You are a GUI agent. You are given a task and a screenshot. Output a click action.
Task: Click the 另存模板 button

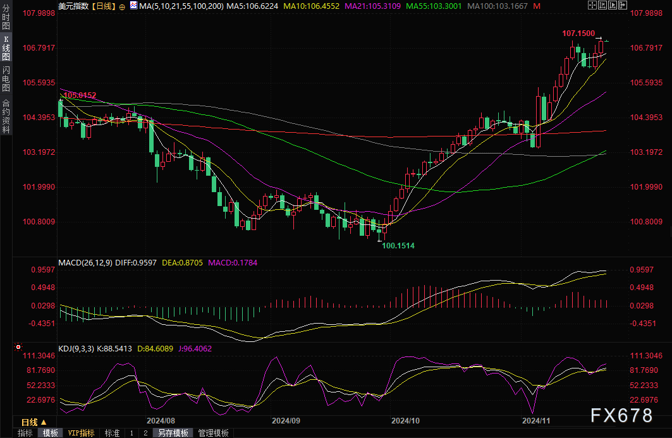click(173, 433)
